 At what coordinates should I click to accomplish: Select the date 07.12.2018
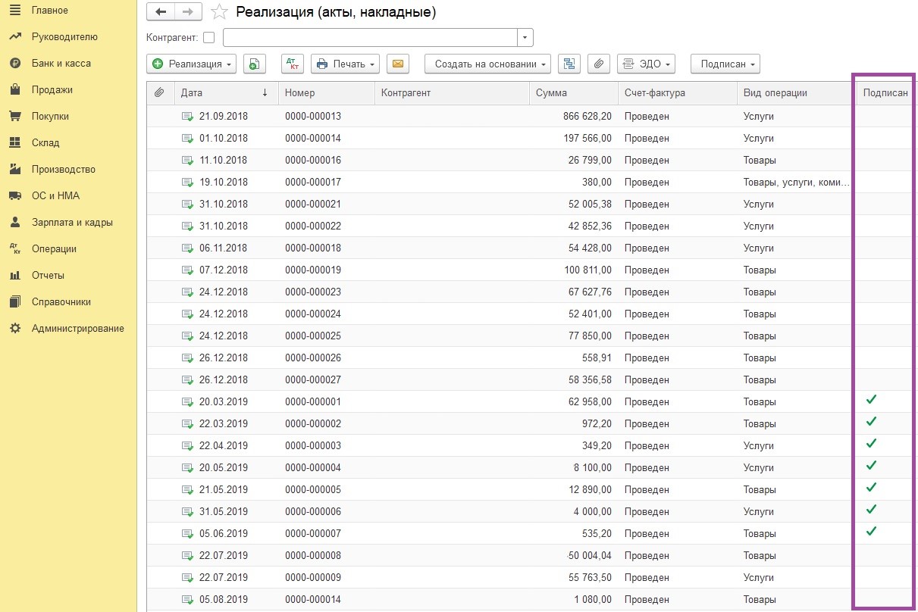click(224, 270)
